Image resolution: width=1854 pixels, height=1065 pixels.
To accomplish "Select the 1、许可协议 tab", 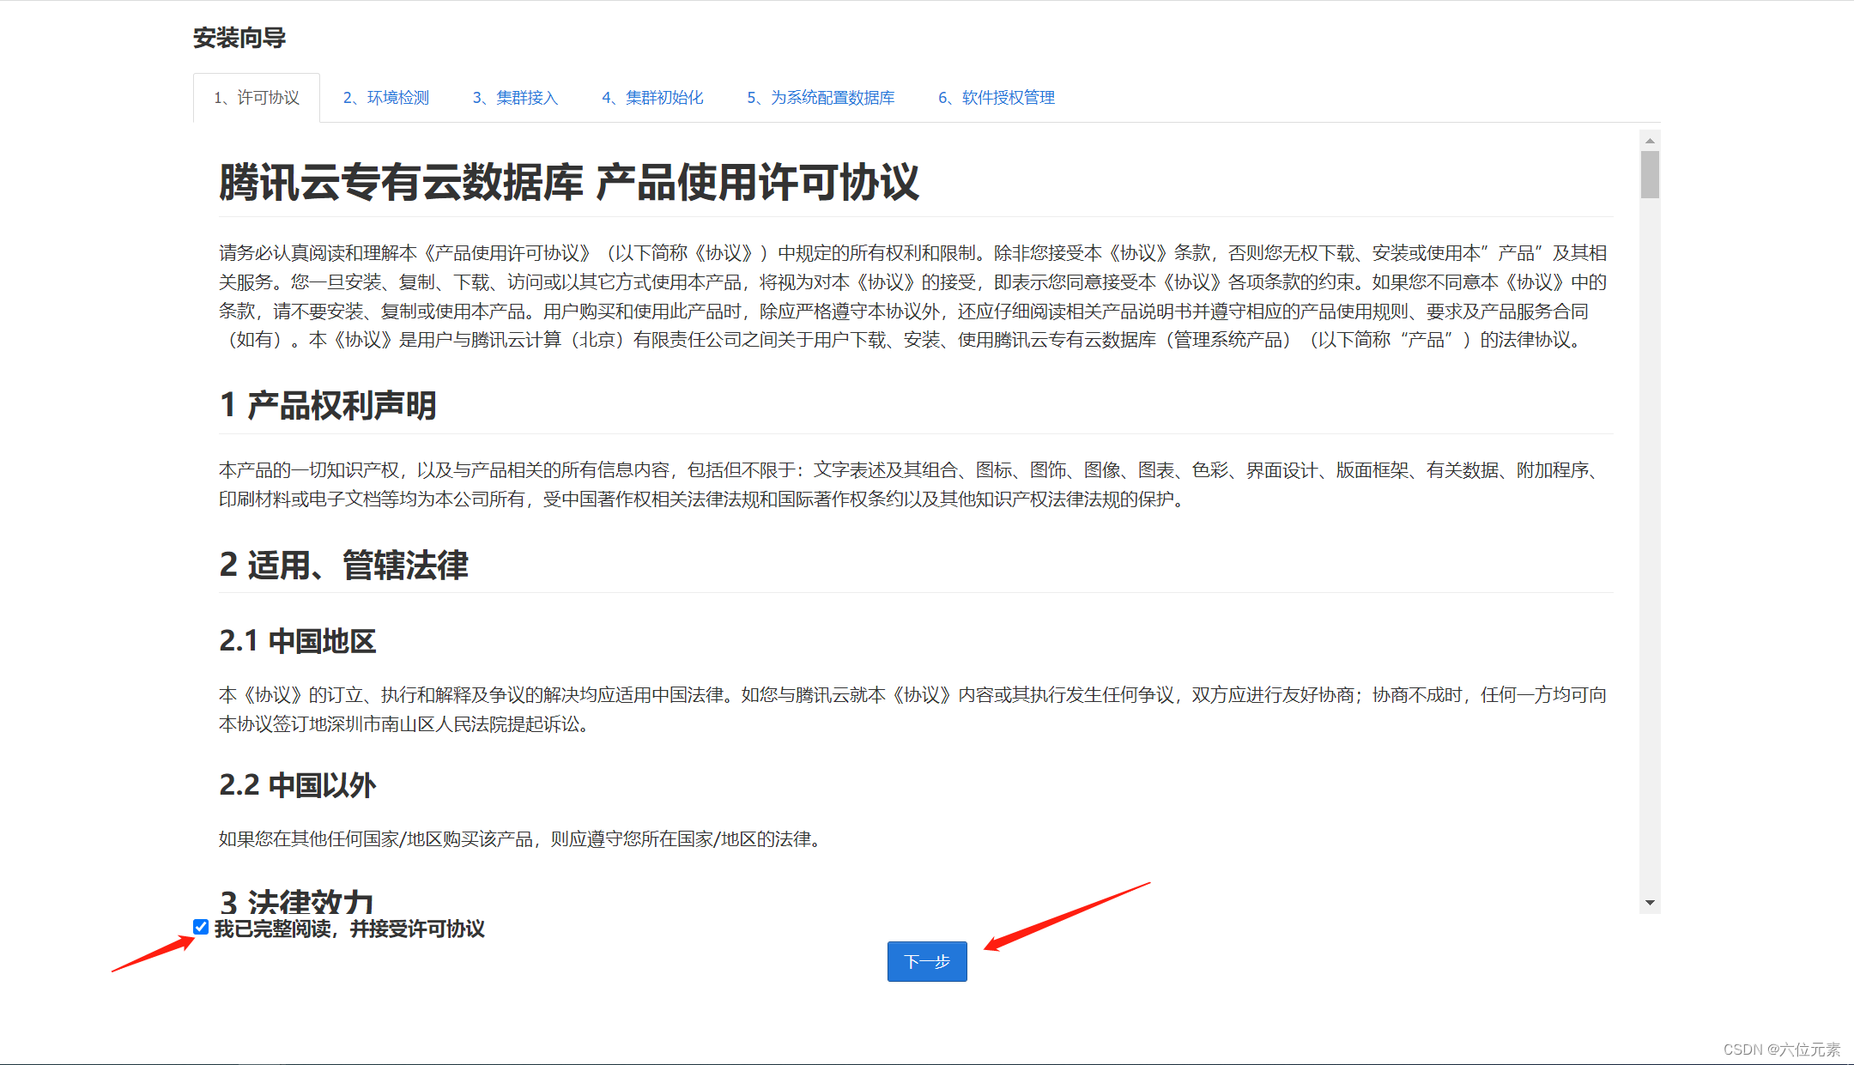I will [257, 98].
